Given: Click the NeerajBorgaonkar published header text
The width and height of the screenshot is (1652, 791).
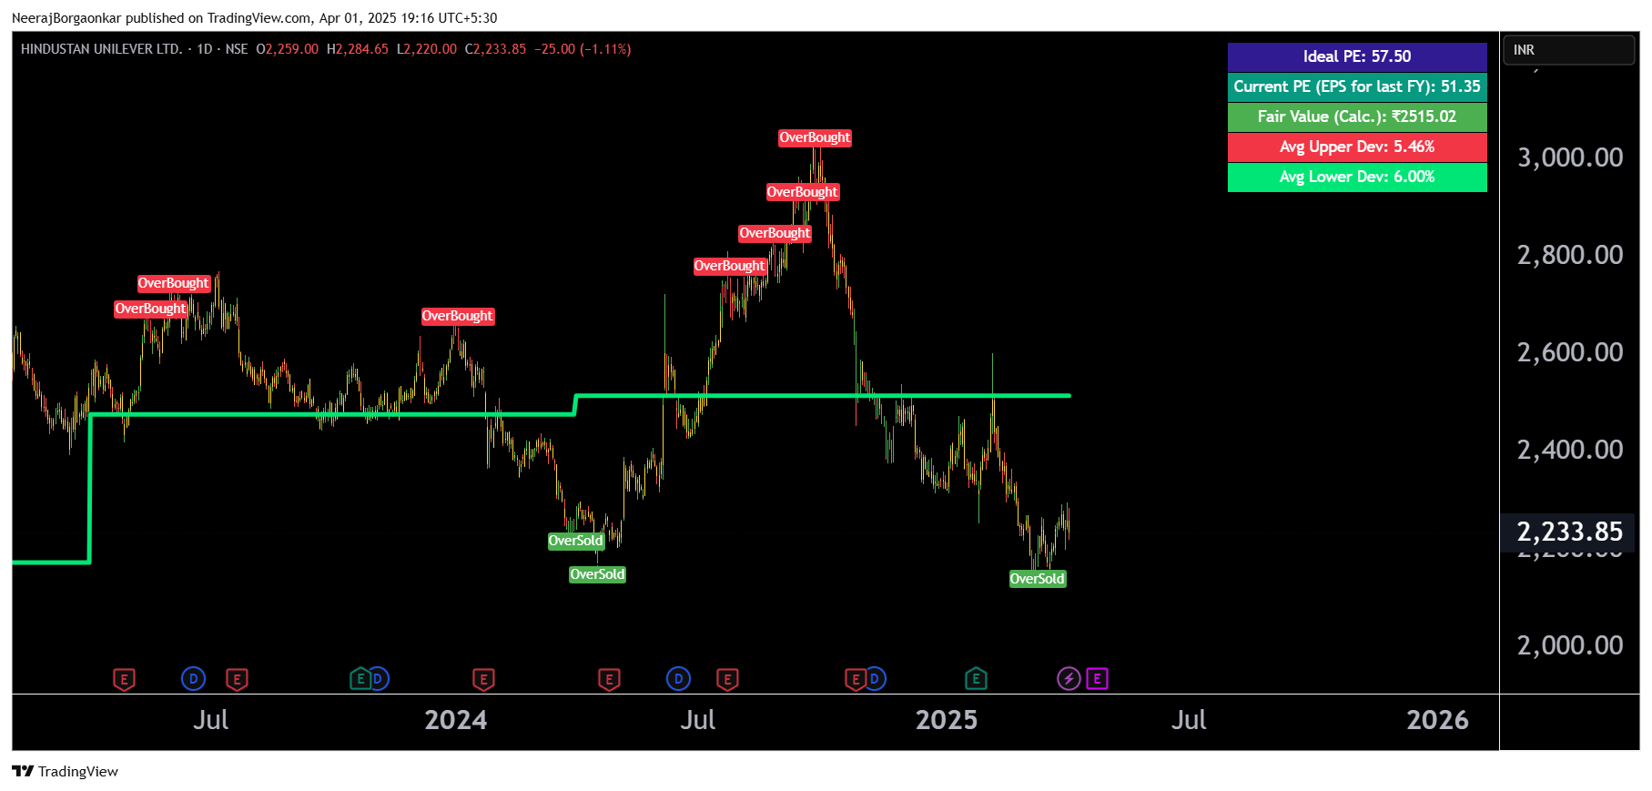Looking at the screenshot, I should 255,18.
